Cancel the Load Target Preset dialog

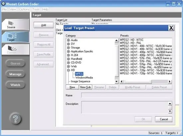tap(164, 119)
